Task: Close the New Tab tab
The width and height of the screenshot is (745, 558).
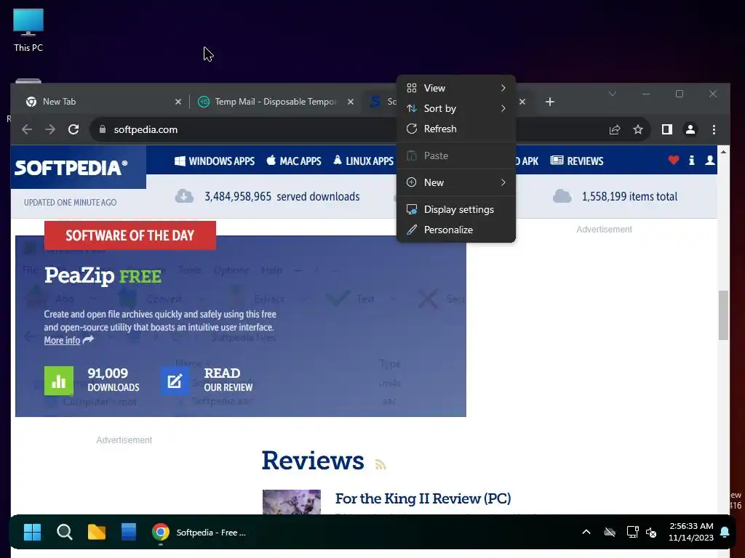Action: click(178, 102)
